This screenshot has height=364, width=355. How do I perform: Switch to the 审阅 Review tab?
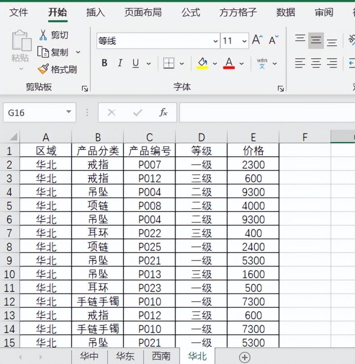coord(324,12)
